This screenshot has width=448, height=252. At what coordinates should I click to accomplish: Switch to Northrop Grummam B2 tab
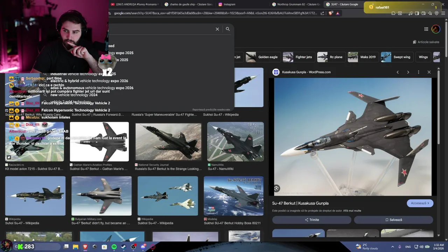296,4
